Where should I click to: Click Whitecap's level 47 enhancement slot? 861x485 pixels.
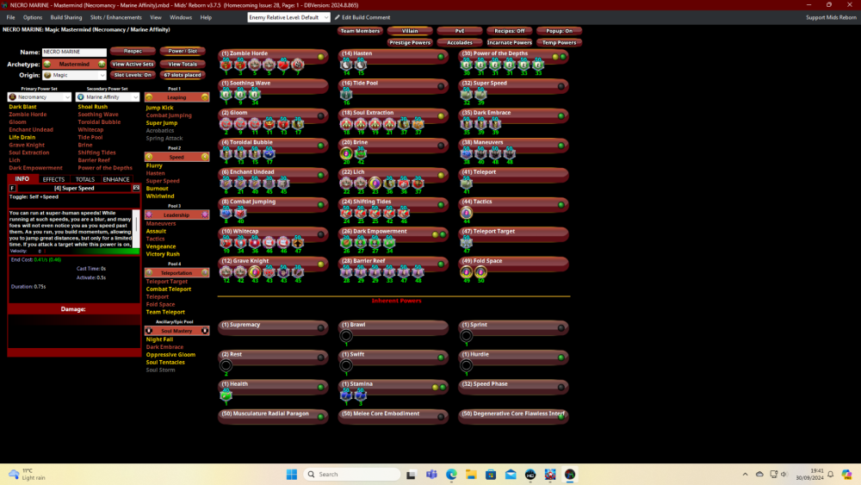click(297, 243)
